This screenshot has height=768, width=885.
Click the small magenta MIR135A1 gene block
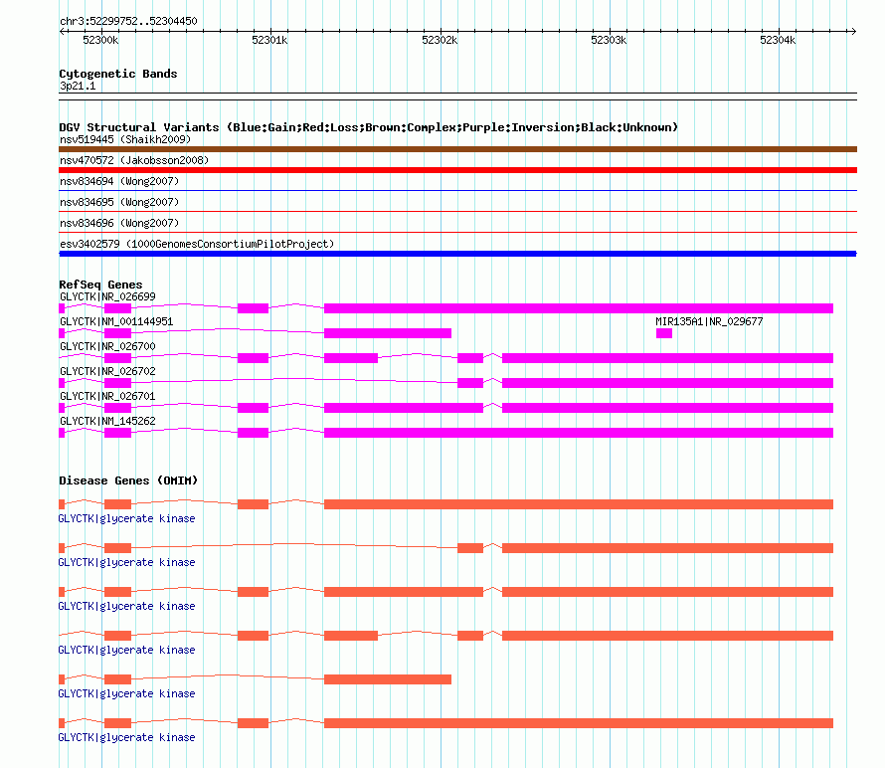point(664,333)
